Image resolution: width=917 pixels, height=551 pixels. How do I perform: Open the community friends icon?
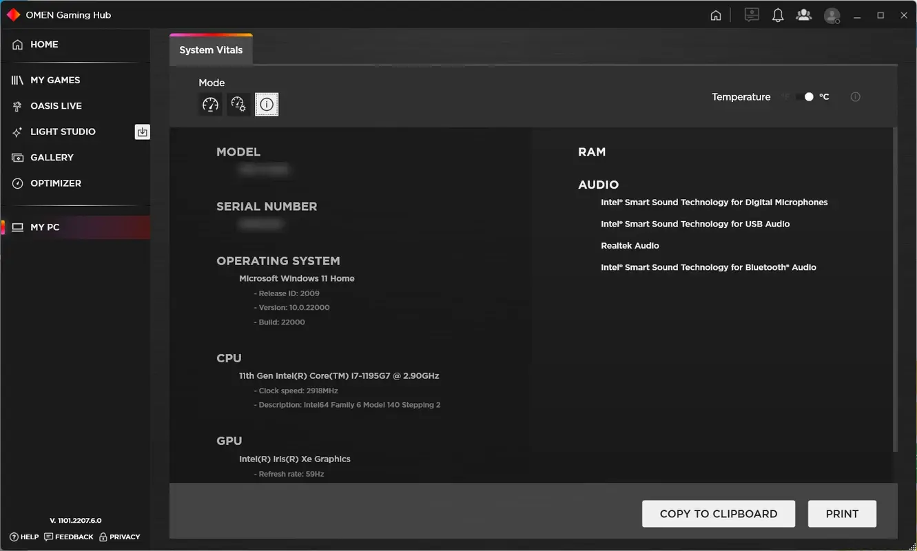803,14
